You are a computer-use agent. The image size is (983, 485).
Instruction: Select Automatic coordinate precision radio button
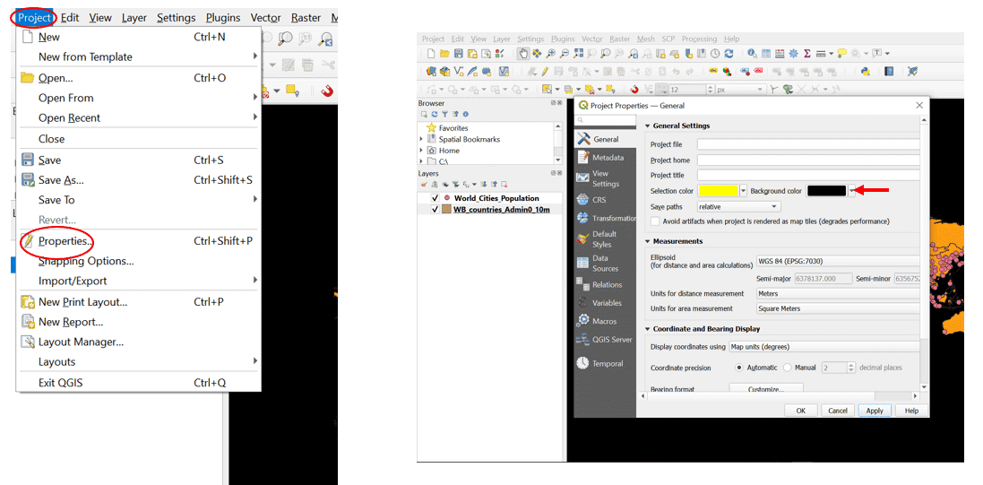click(x=739, y=368)
